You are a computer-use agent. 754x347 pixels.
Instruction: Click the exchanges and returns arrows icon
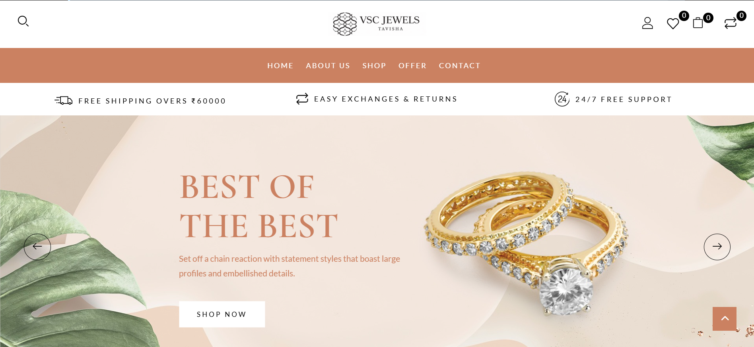302,99
